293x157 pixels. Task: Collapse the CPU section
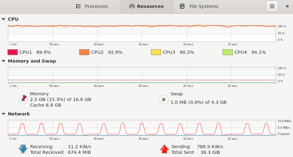(3, 19)
